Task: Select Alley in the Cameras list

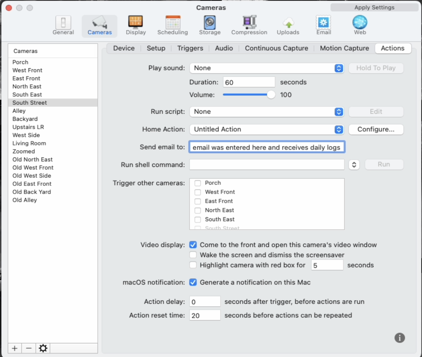Action: tap(53, 111)
